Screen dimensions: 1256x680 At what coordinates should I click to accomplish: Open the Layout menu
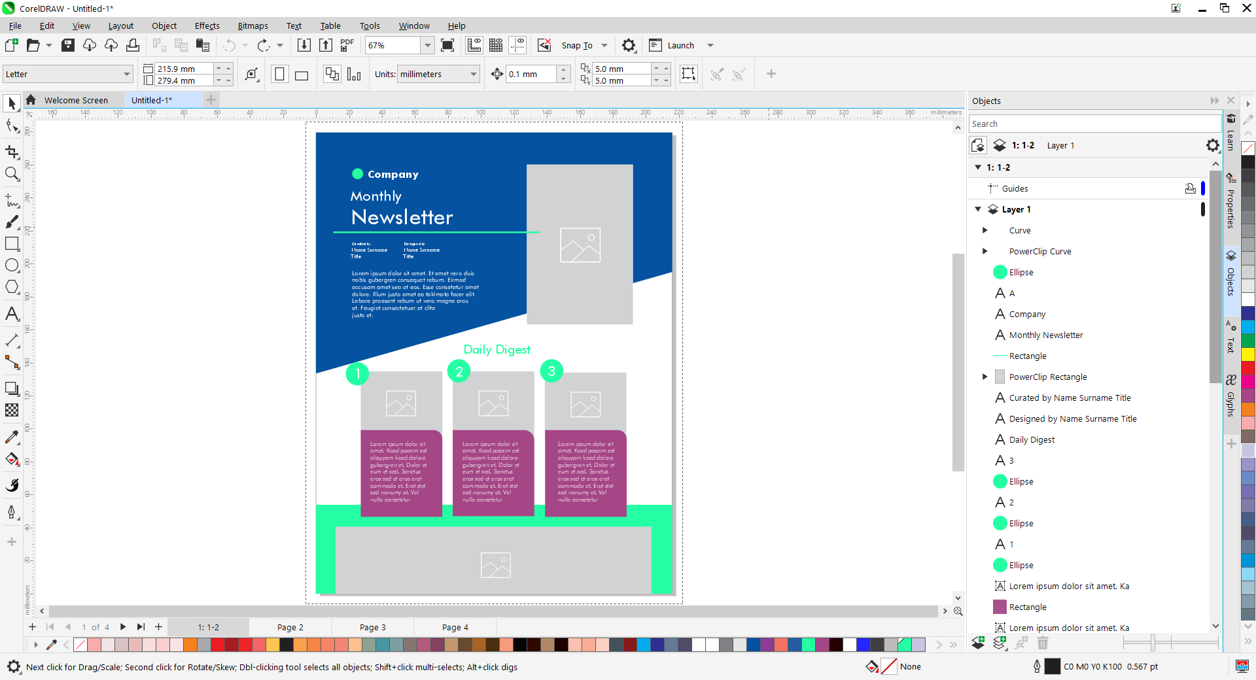(x=120, y=25)
